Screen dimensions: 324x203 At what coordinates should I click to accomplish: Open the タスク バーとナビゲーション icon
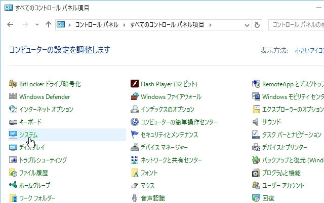coord(256,134)
